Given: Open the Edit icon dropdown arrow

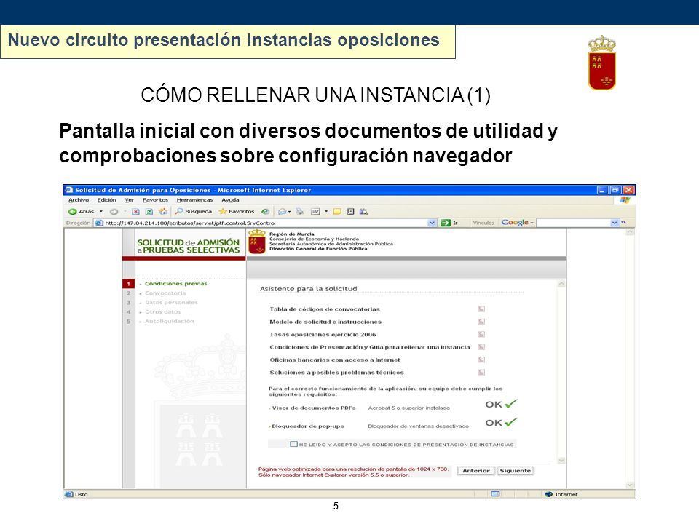Looking at the screenshot, I should point(326,212).
